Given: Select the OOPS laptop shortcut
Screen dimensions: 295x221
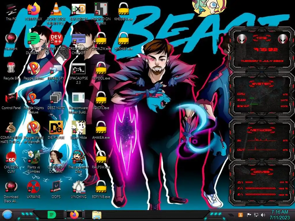Looking at the screenshot, I should pos(56,190).
